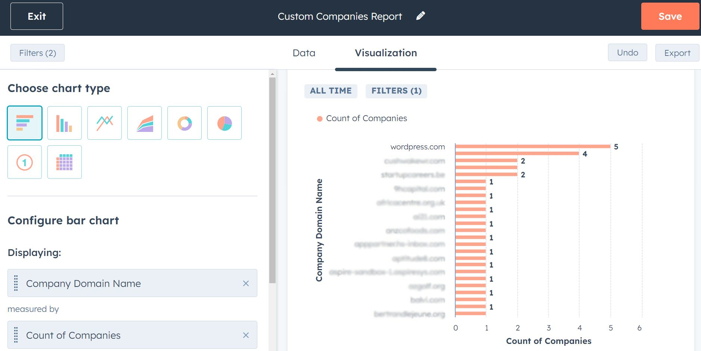701x351 pixels.
Task: Open the ALL TIME date range filter
Action: point(331,91)
